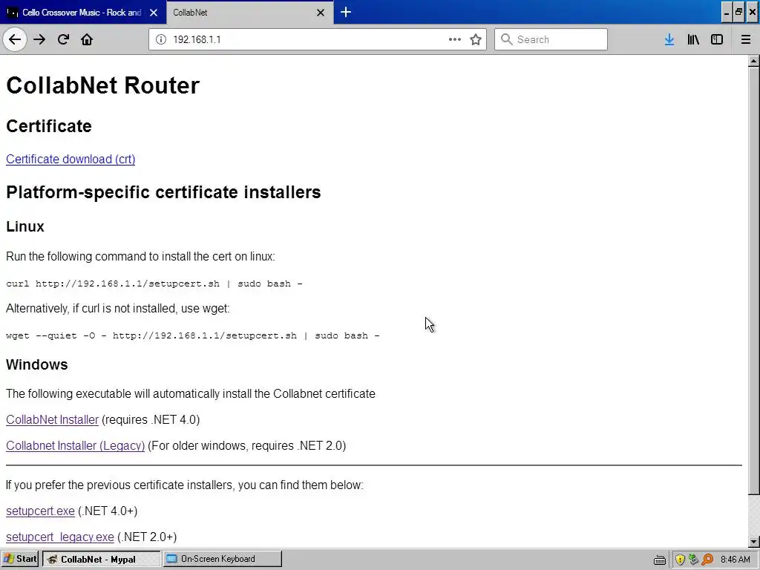
Task: Toggle the sidebar view icon
Action: [717, 39]
